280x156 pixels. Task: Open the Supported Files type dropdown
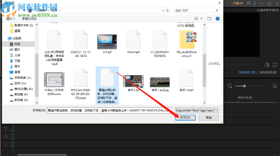[x=197, y=110]
